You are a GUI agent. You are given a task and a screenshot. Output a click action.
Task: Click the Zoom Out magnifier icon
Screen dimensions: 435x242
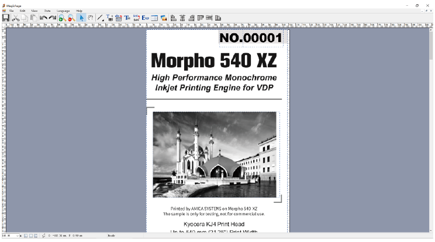tap(71, 18)
